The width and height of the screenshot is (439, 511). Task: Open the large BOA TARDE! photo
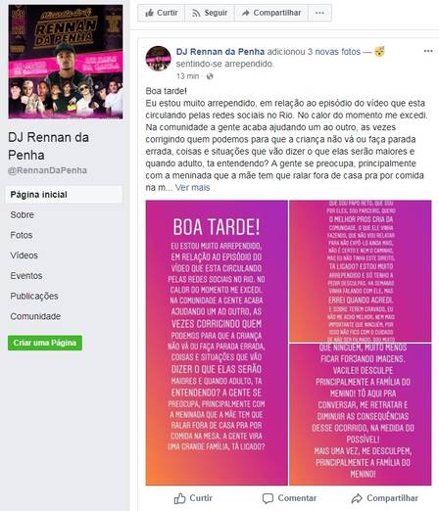(x=217, y=343)
